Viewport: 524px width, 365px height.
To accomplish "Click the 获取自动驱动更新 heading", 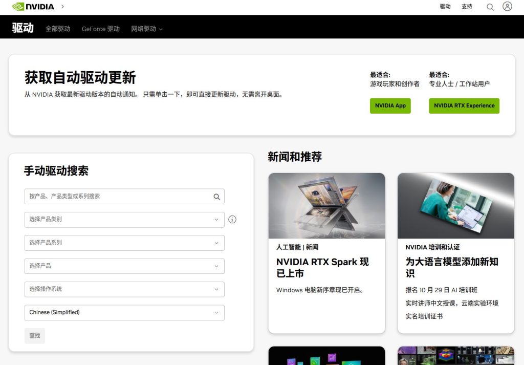I will pyautogui.click(x=80, y=77).
